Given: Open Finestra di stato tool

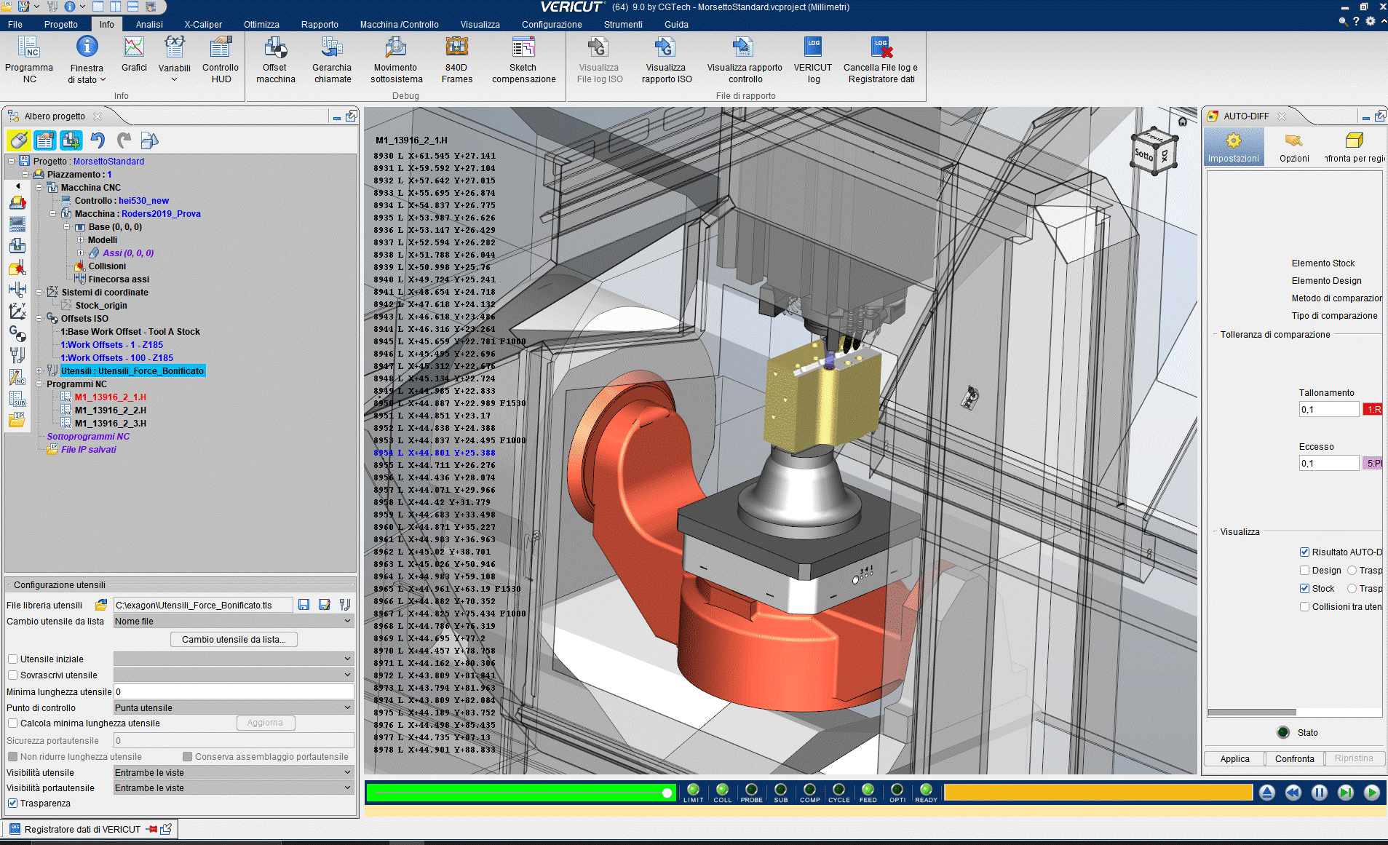Looking at the screenshot, I should point(87,60).
